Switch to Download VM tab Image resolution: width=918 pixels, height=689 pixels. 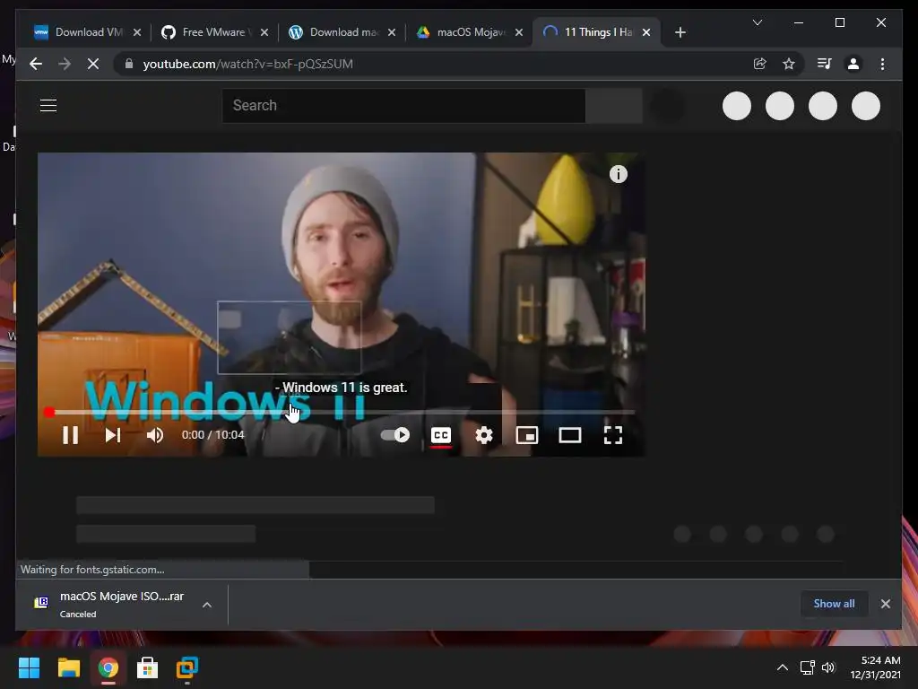pyautogui.click(x=88, y=32)
